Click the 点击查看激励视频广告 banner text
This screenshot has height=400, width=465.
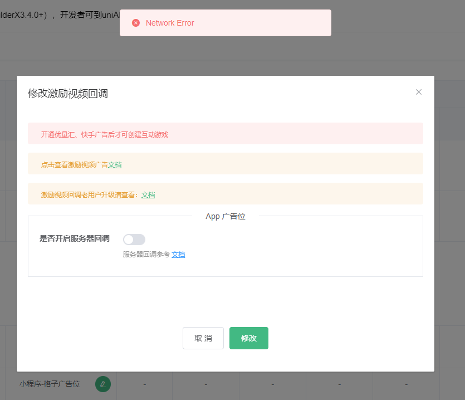pos(74,165)
